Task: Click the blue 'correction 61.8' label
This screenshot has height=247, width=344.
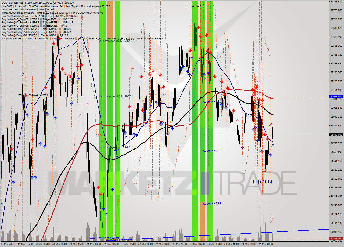Action: tap(212, 151)
